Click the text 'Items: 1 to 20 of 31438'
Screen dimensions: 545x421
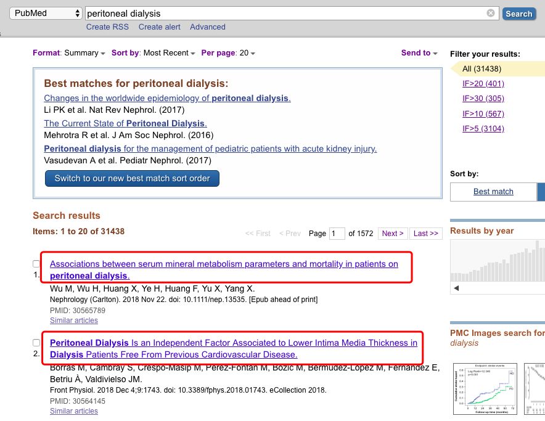(x=78, y=232)
